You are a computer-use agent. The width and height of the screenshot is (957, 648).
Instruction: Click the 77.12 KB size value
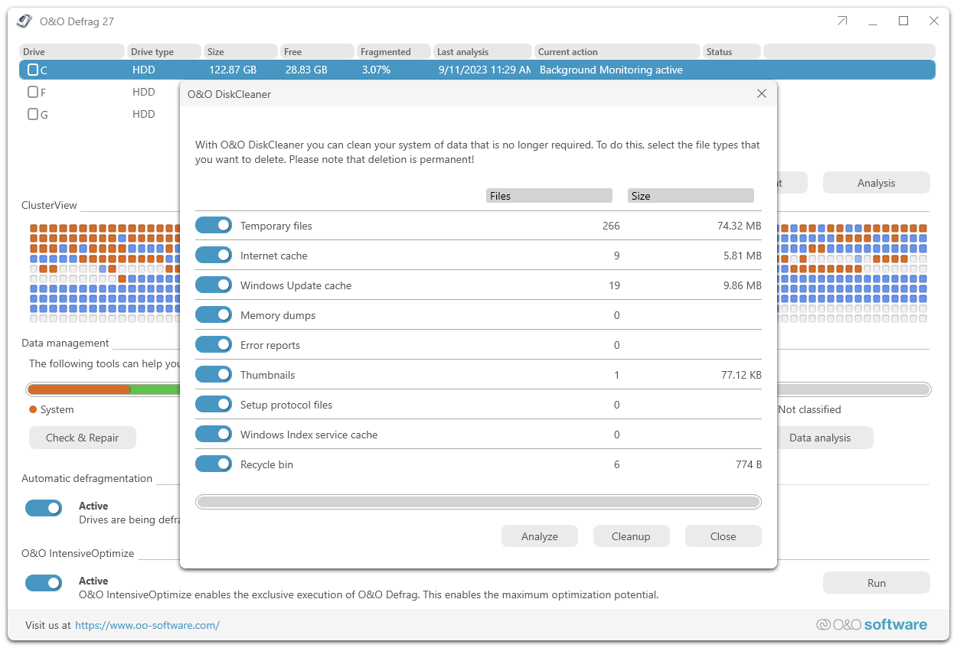(x=741, y=375)
